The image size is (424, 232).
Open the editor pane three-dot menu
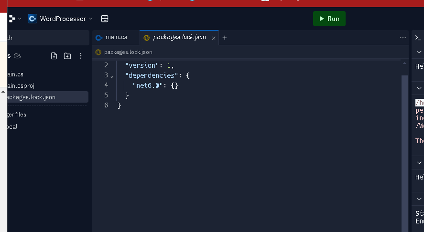pos(403,38)
